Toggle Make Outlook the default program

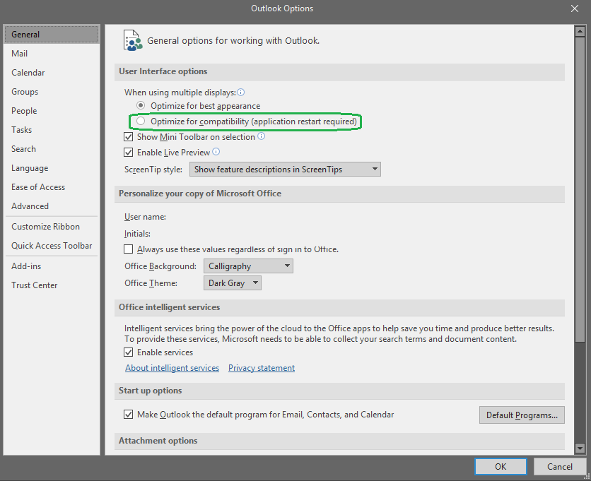tap(128, 415)
